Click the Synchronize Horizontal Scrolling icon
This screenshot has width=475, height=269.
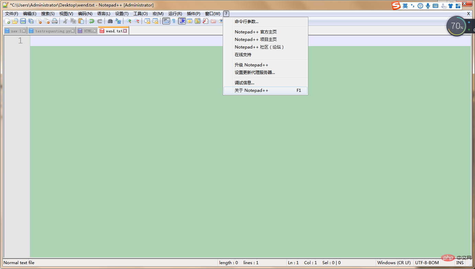point(155,21)
